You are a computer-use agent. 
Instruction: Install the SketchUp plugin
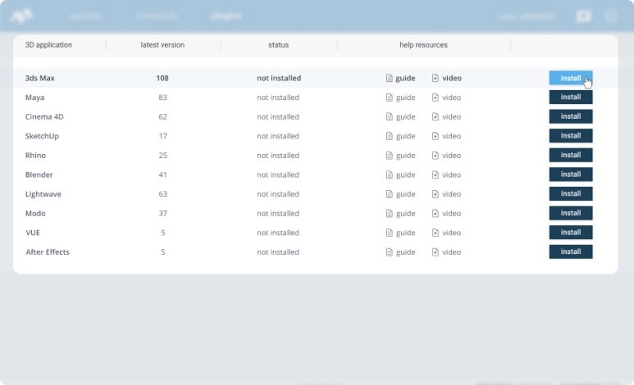tap(571, 136)
